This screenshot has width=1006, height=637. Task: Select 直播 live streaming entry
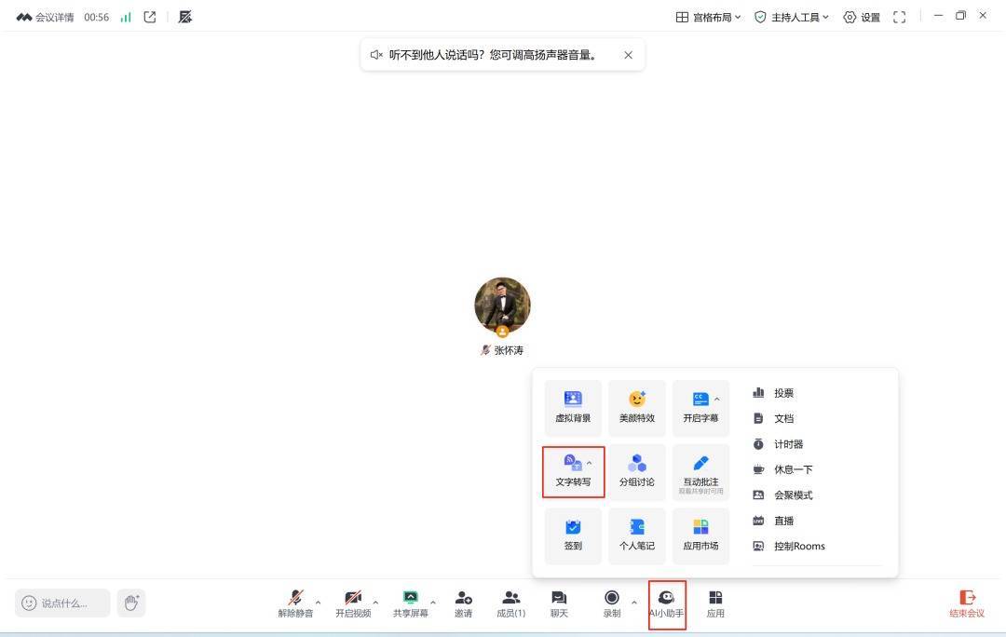tap(774, 521)
